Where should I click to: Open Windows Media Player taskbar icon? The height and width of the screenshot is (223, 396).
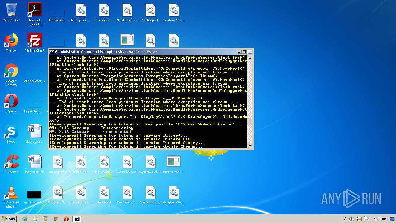[45, 219]
